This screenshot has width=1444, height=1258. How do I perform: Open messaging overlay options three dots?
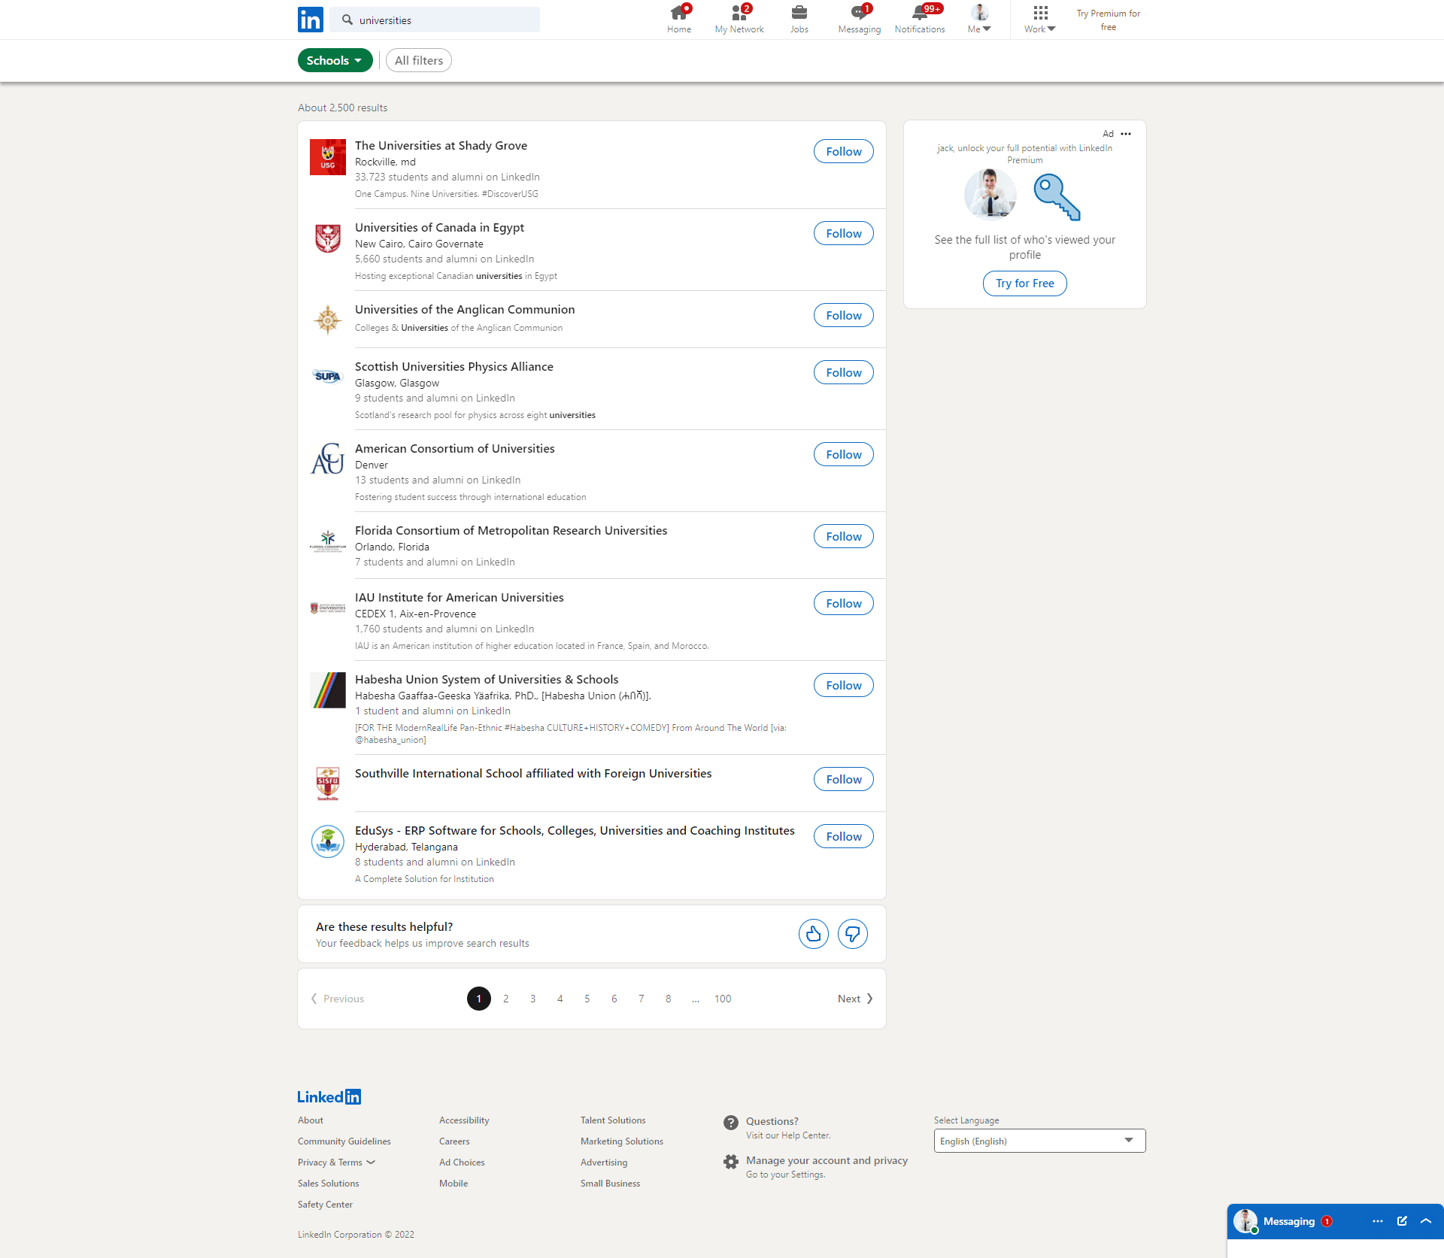pos(1378,1221)
